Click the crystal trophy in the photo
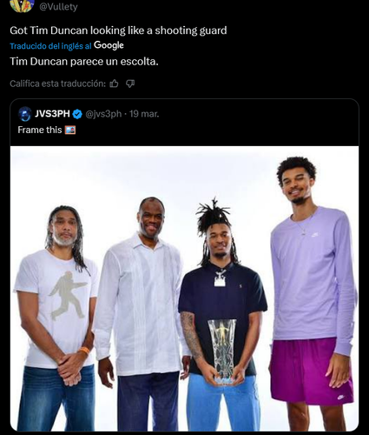369x435 pixels. [x=222, y=351]
